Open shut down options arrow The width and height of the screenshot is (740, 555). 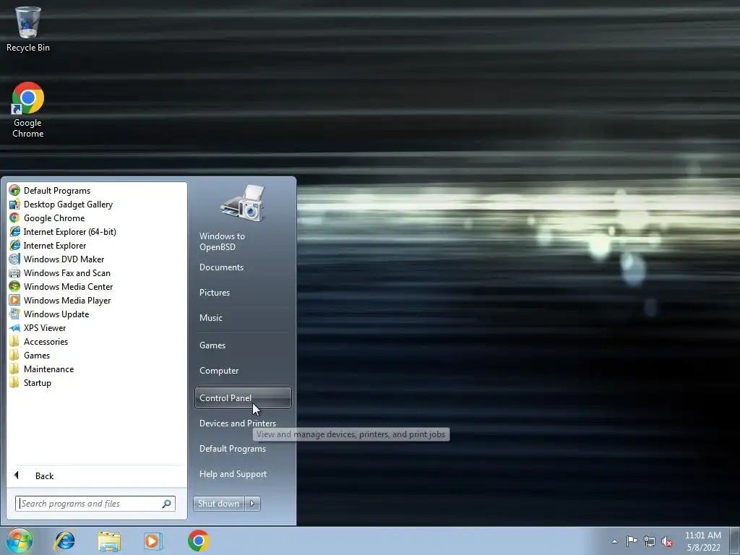(x=252, y=504)
